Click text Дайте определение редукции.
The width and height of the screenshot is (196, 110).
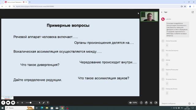[38, 80]
